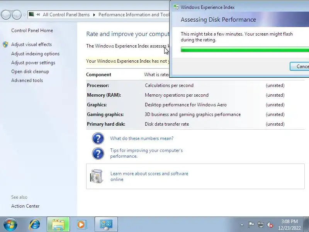Click the muted volume tray icon

point(270,225)
